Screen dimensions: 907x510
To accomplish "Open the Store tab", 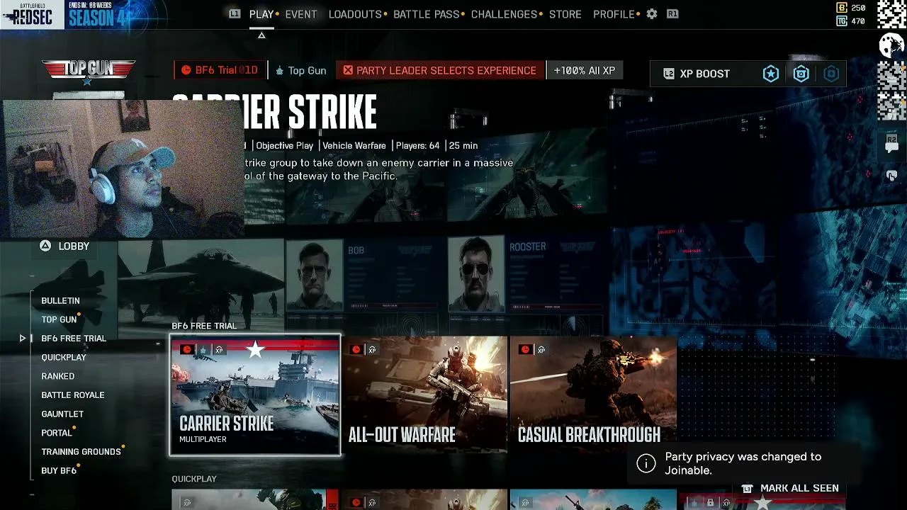I will (x=565, y=14).
